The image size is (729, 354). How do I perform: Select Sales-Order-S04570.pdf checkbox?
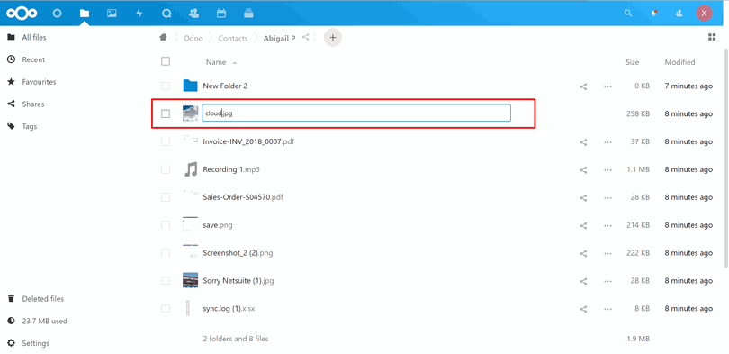pyautogui.click(x=166, y=197)
